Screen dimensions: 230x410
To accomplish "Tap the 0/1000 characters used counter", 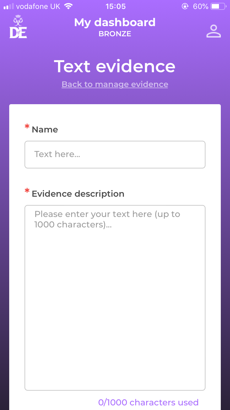I will pos(148,402).
